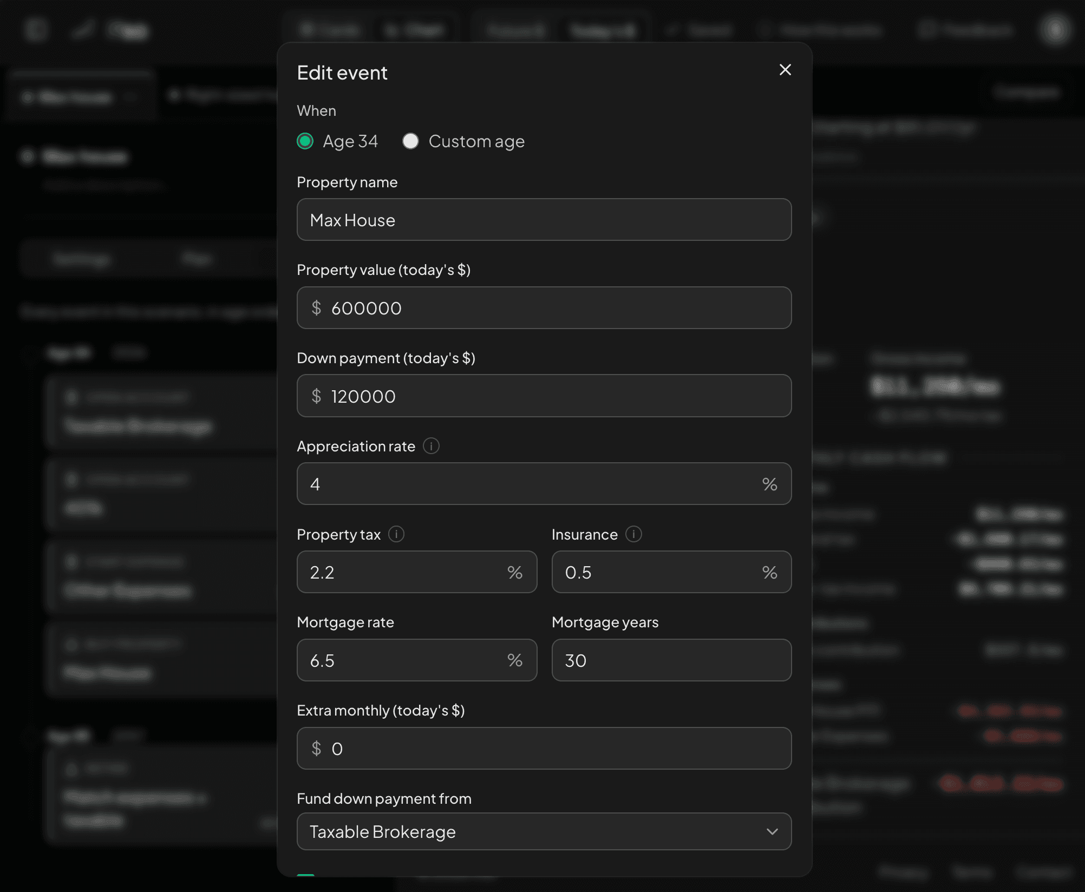This screenshot has width=1085, height=892.
Task: Select the Age 34 radio option
Action: point(305,141)
